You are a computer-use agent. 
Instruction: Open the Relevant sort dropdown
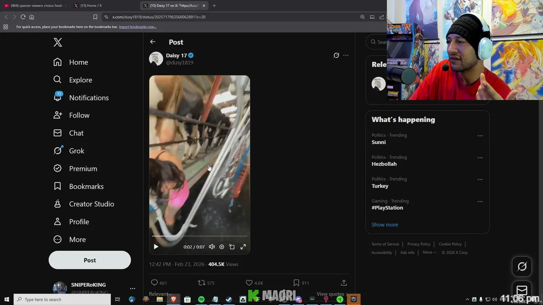point(160,294)
